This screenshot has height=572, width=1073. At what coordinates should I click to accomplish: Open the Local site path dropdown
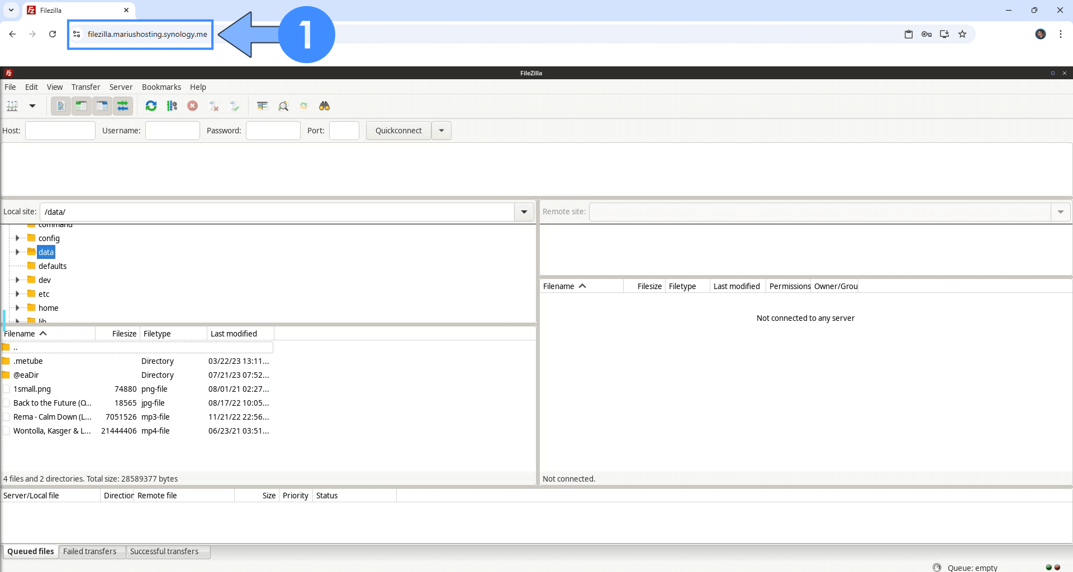[x=524, y=212]
